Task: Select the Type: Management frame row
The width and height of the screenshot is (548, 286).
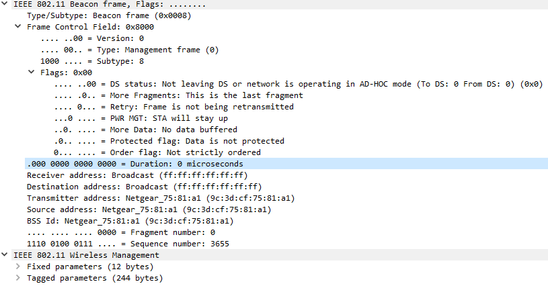Action: [129, 50]
